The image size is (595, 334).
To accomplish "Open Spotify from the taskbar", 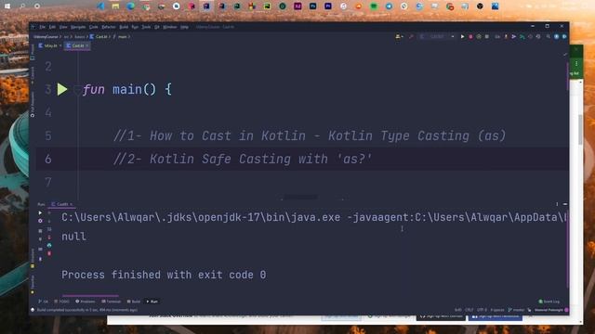I will pyautogui.click(x=374, y=6).
